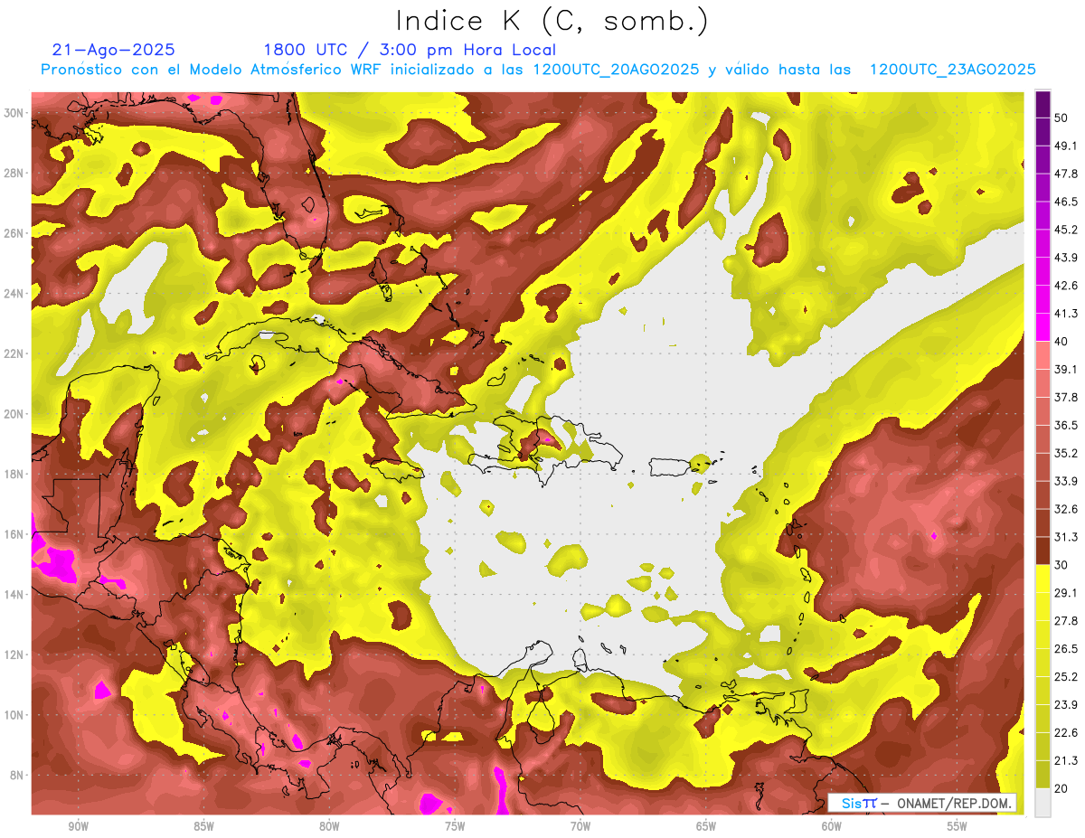Click the "Indice K (C, somb.)" title

click(x=552, y=21)
